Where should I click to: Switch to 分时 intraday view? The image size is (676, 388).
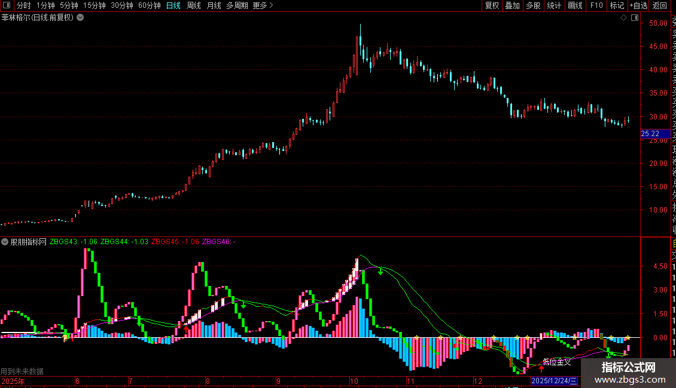click(24, 5)
